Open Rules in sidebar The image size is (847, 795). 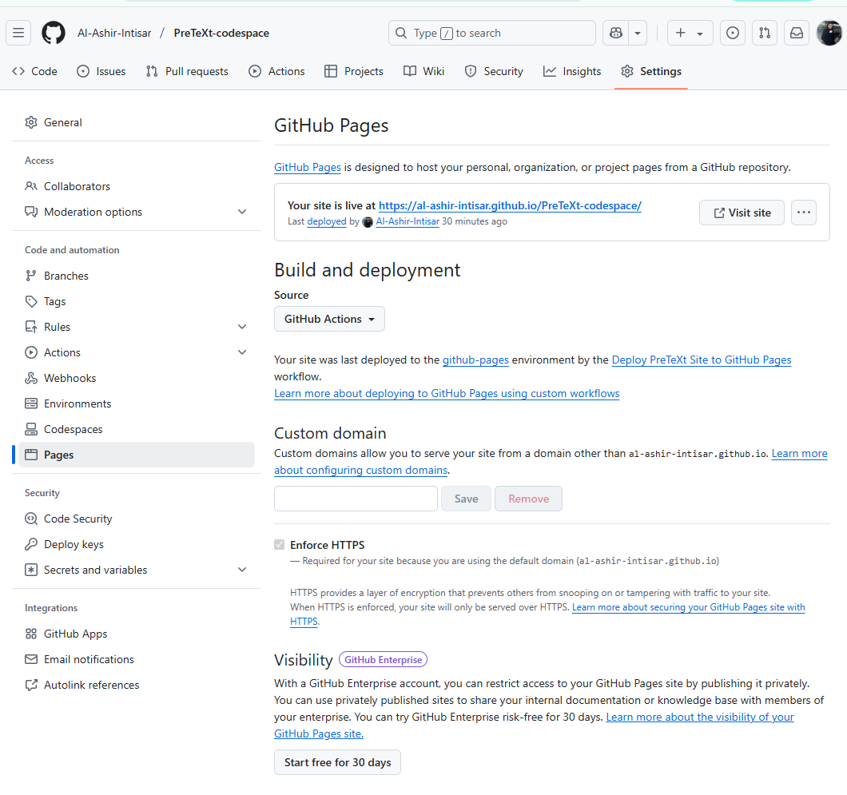tap(136, 327)
